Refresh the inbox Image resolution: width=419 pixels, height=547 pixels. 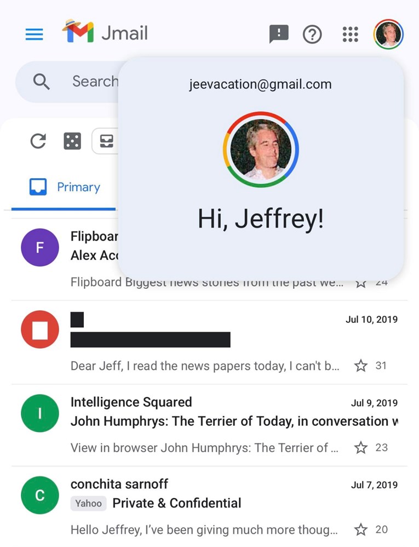coord(38,141)
